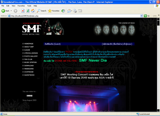Click the Done status bar text
This screenshot has width=160, height=116.
click(5, 114)
